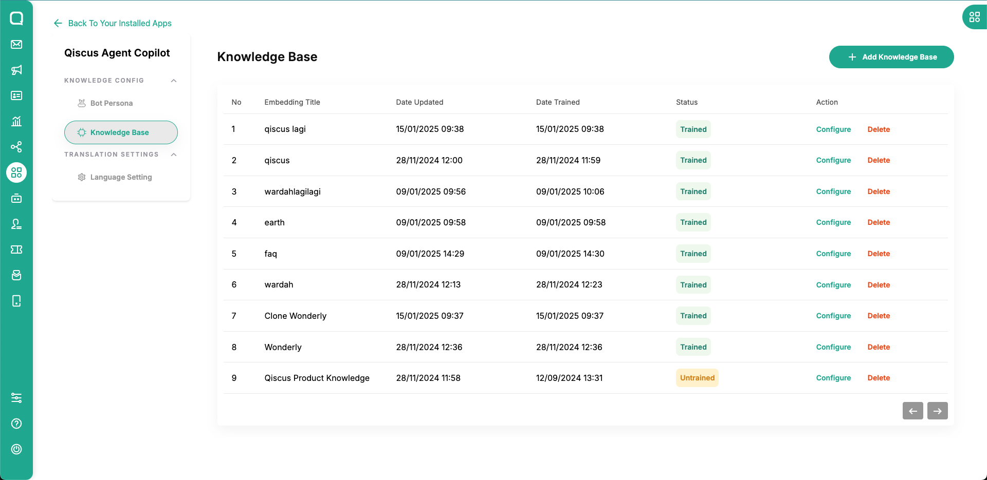Viewport: 987px width, 480px height.
Task: Open the settings sliders icon in sidebar
Action: tap(16, 398)
